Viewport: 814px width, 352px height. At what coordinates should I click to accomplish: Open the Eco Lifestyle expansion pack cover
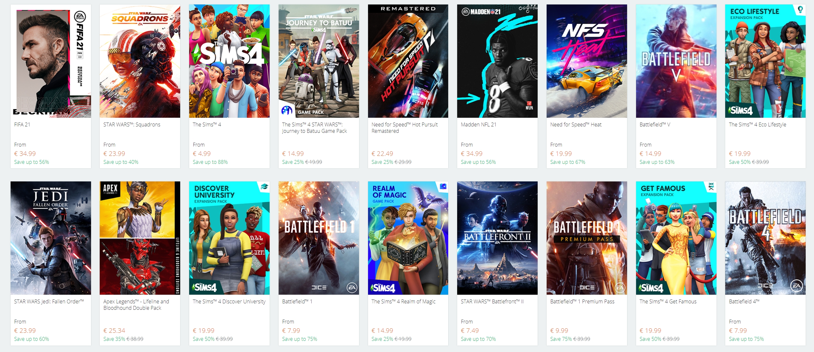pos(765,61)
